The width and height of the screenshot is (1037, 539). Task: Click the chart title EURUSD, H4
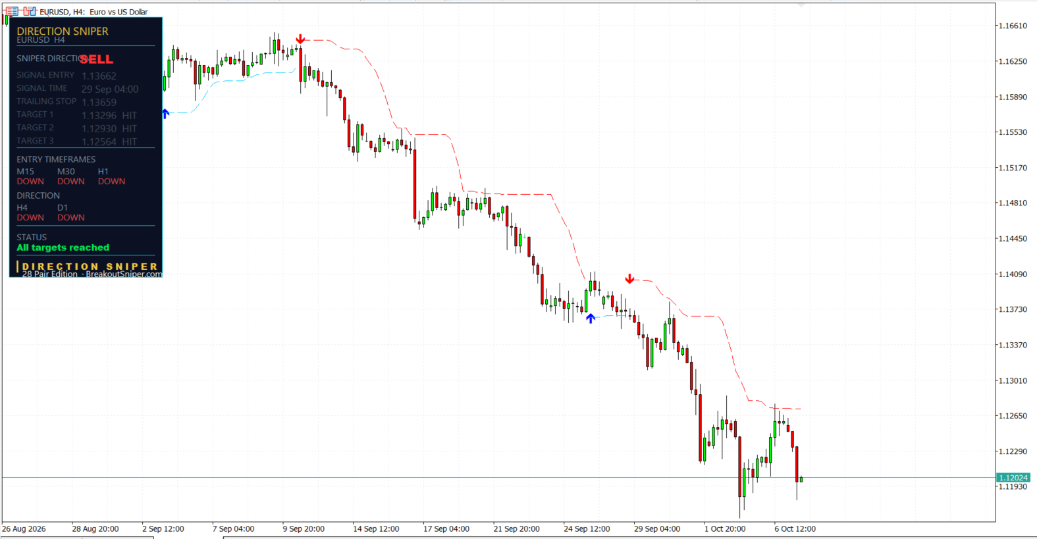coord(62,12)
